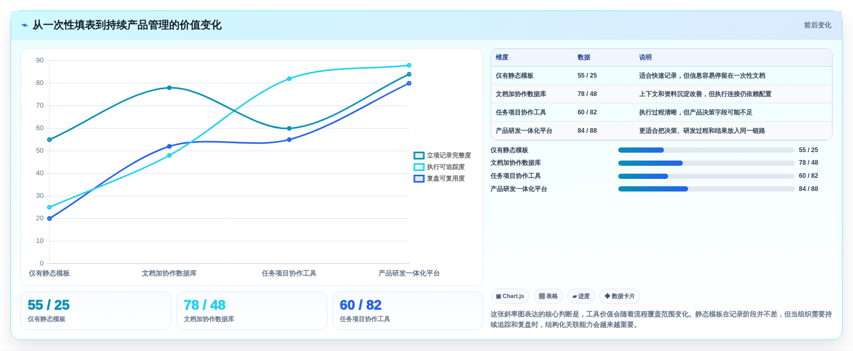The width and height of the screenshot is (853, 351).
Task: Click the 前后变化 label in header
Action: [x=818, y=25]
